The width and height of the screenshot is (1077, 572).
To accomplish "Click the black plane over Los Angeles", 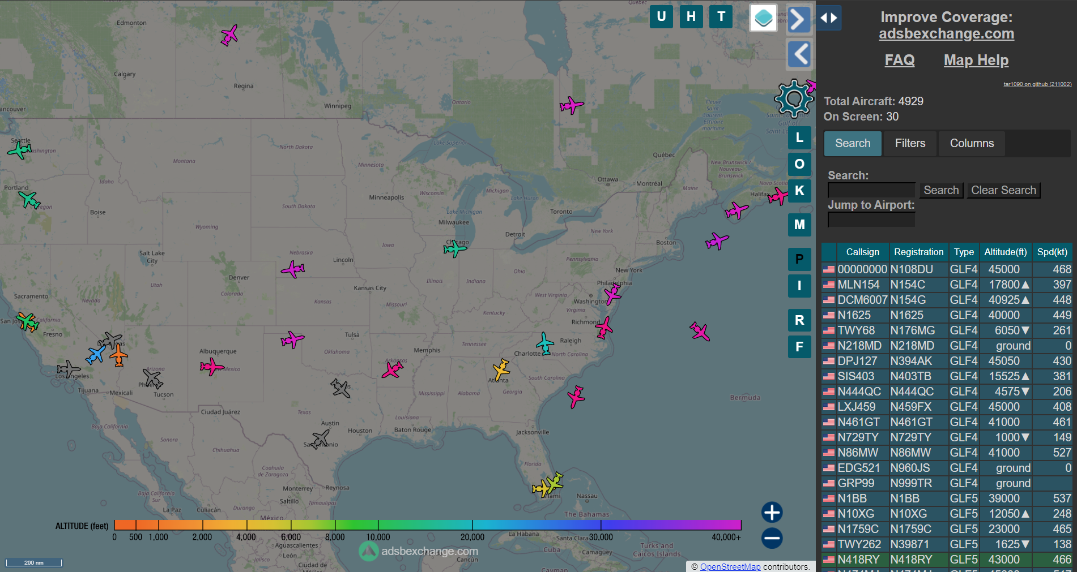I will click(x=69, y=369).
